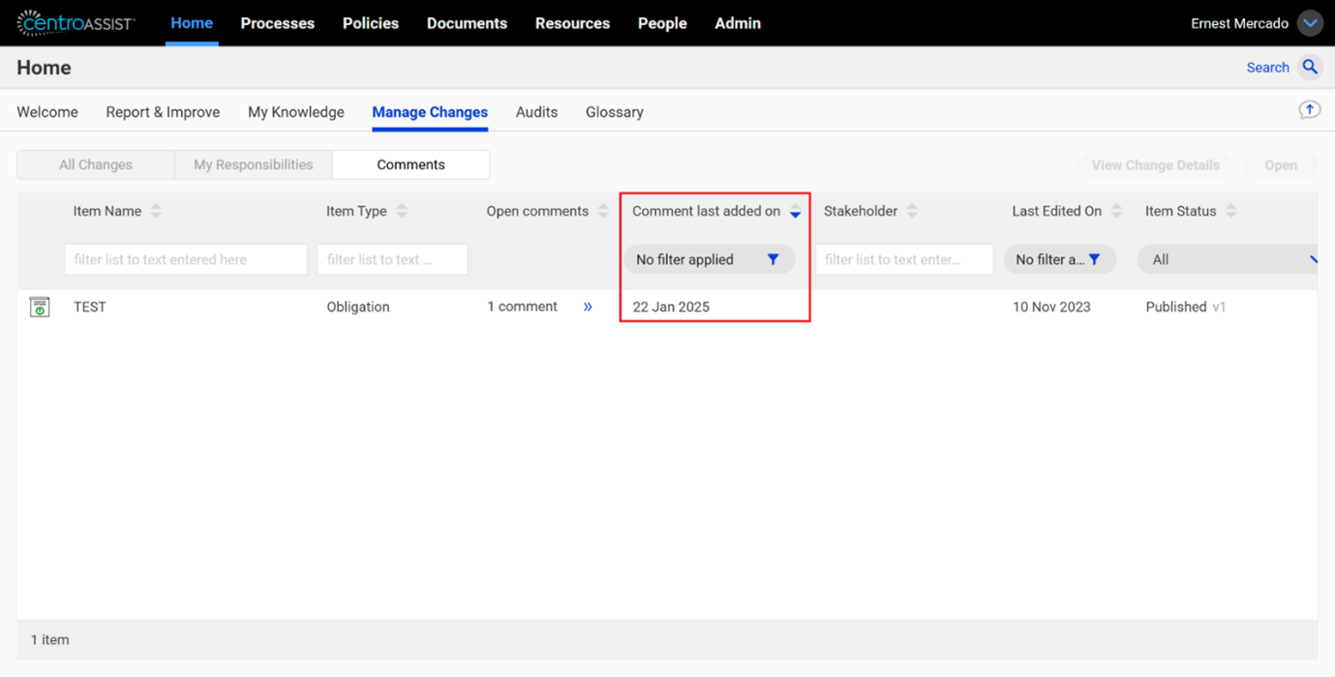Select the Comments view
This screenshot has height=677, width=1335.
(410, 164)
